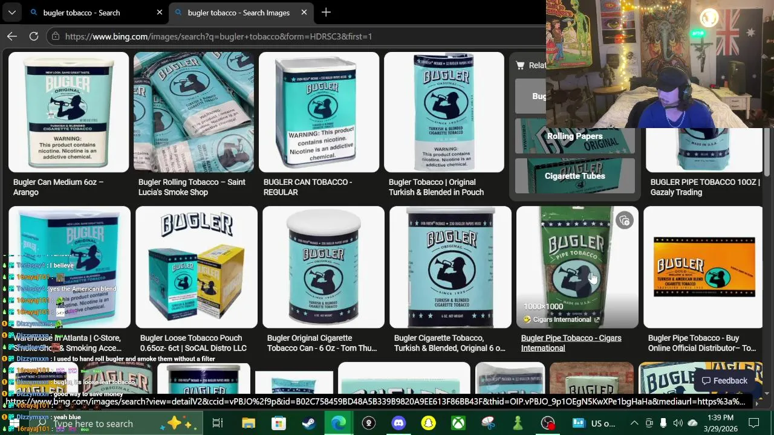Open the chess pawn app in the taskbar
This screenshot has height=435, width=774.
[x=518, y=424]
